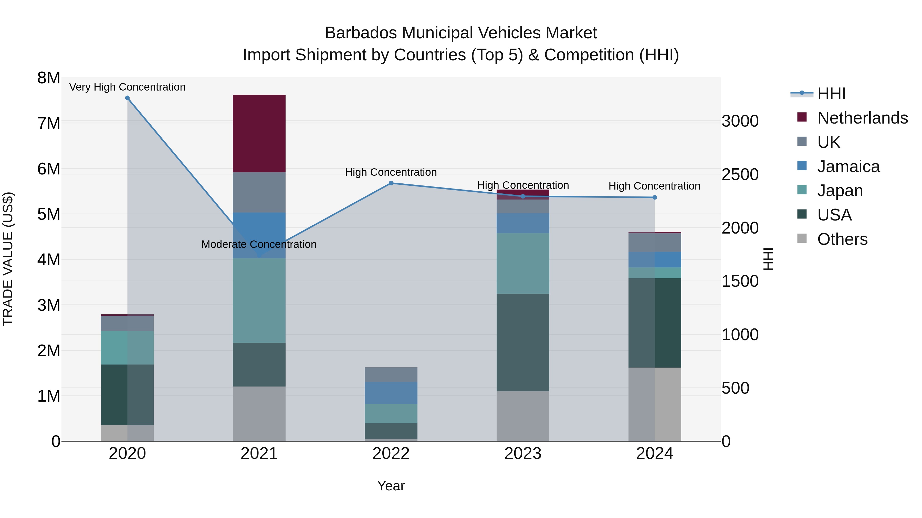Image resolution: width=922 pixels, height=518 pixels.
Task: Click the Others segment of 2021 bar
Action: [259, 414]
